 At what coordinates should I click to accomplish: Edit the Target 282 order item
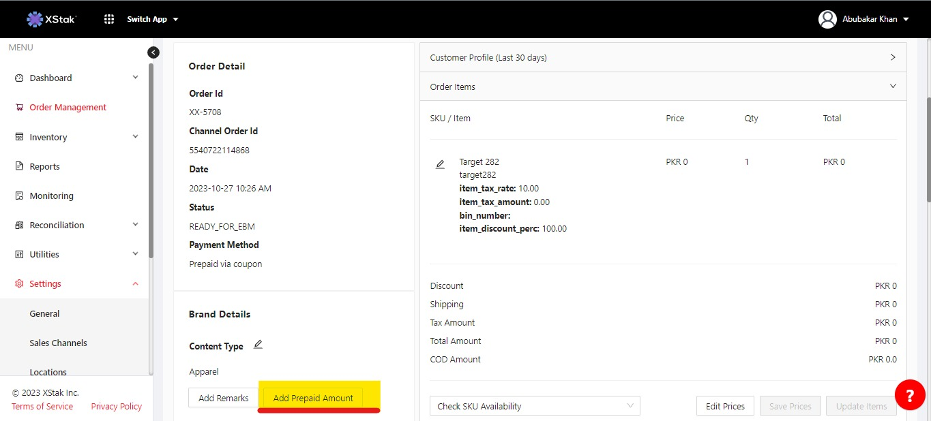pos(440,164)
